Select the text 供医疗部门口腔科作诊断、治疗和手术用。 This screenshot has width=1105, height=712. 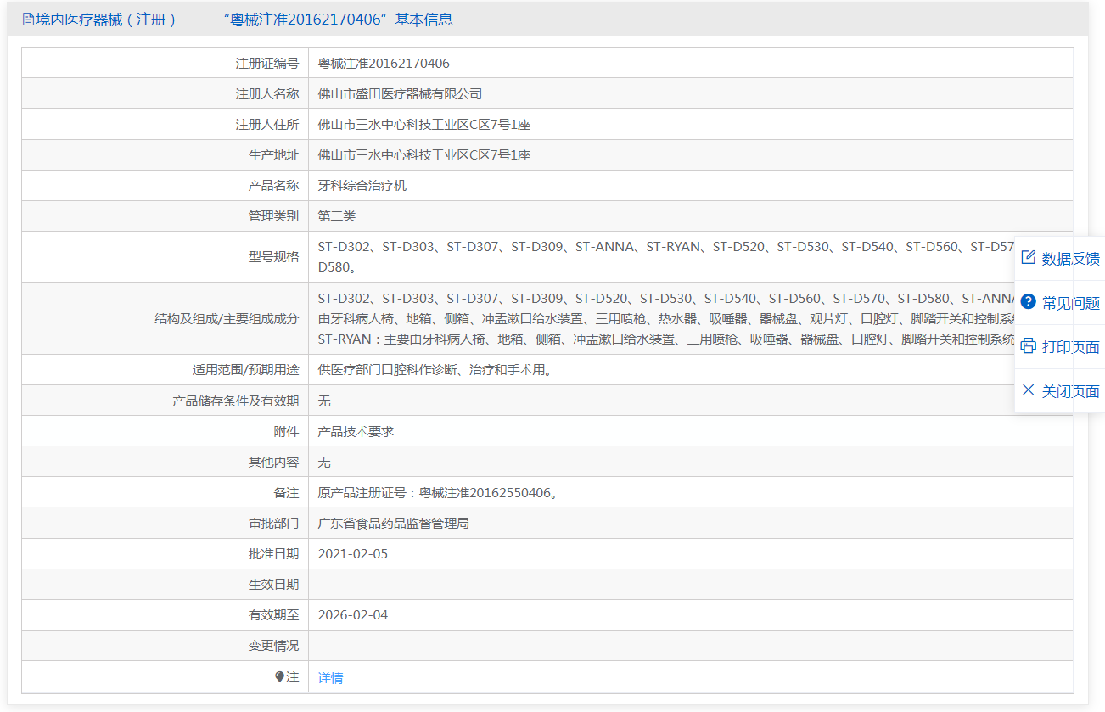coord(435,370)
